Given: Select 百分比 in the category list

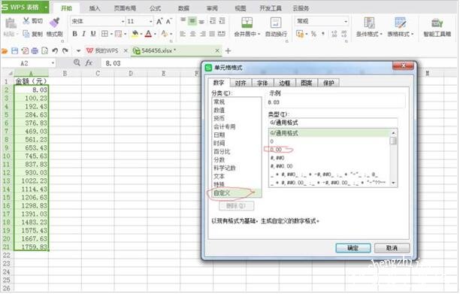Looking at the screenshot, I should pos(236,151).
